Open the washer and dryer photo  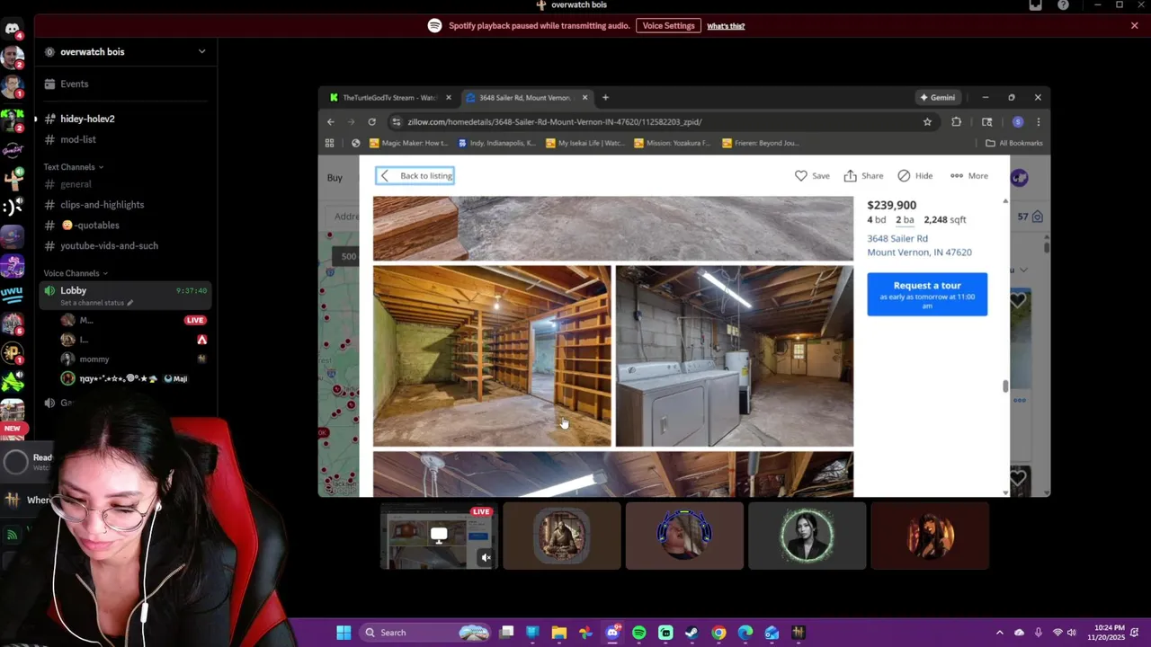click(735, 356)
